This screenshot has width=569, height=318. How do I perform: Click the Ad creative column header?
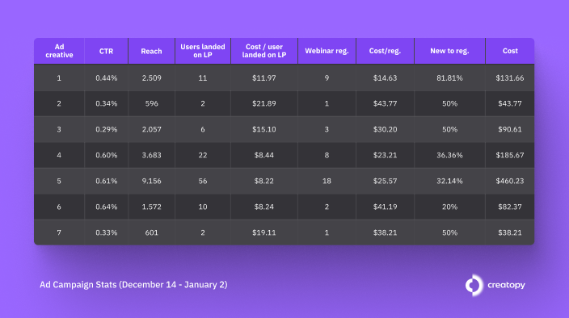59,51
